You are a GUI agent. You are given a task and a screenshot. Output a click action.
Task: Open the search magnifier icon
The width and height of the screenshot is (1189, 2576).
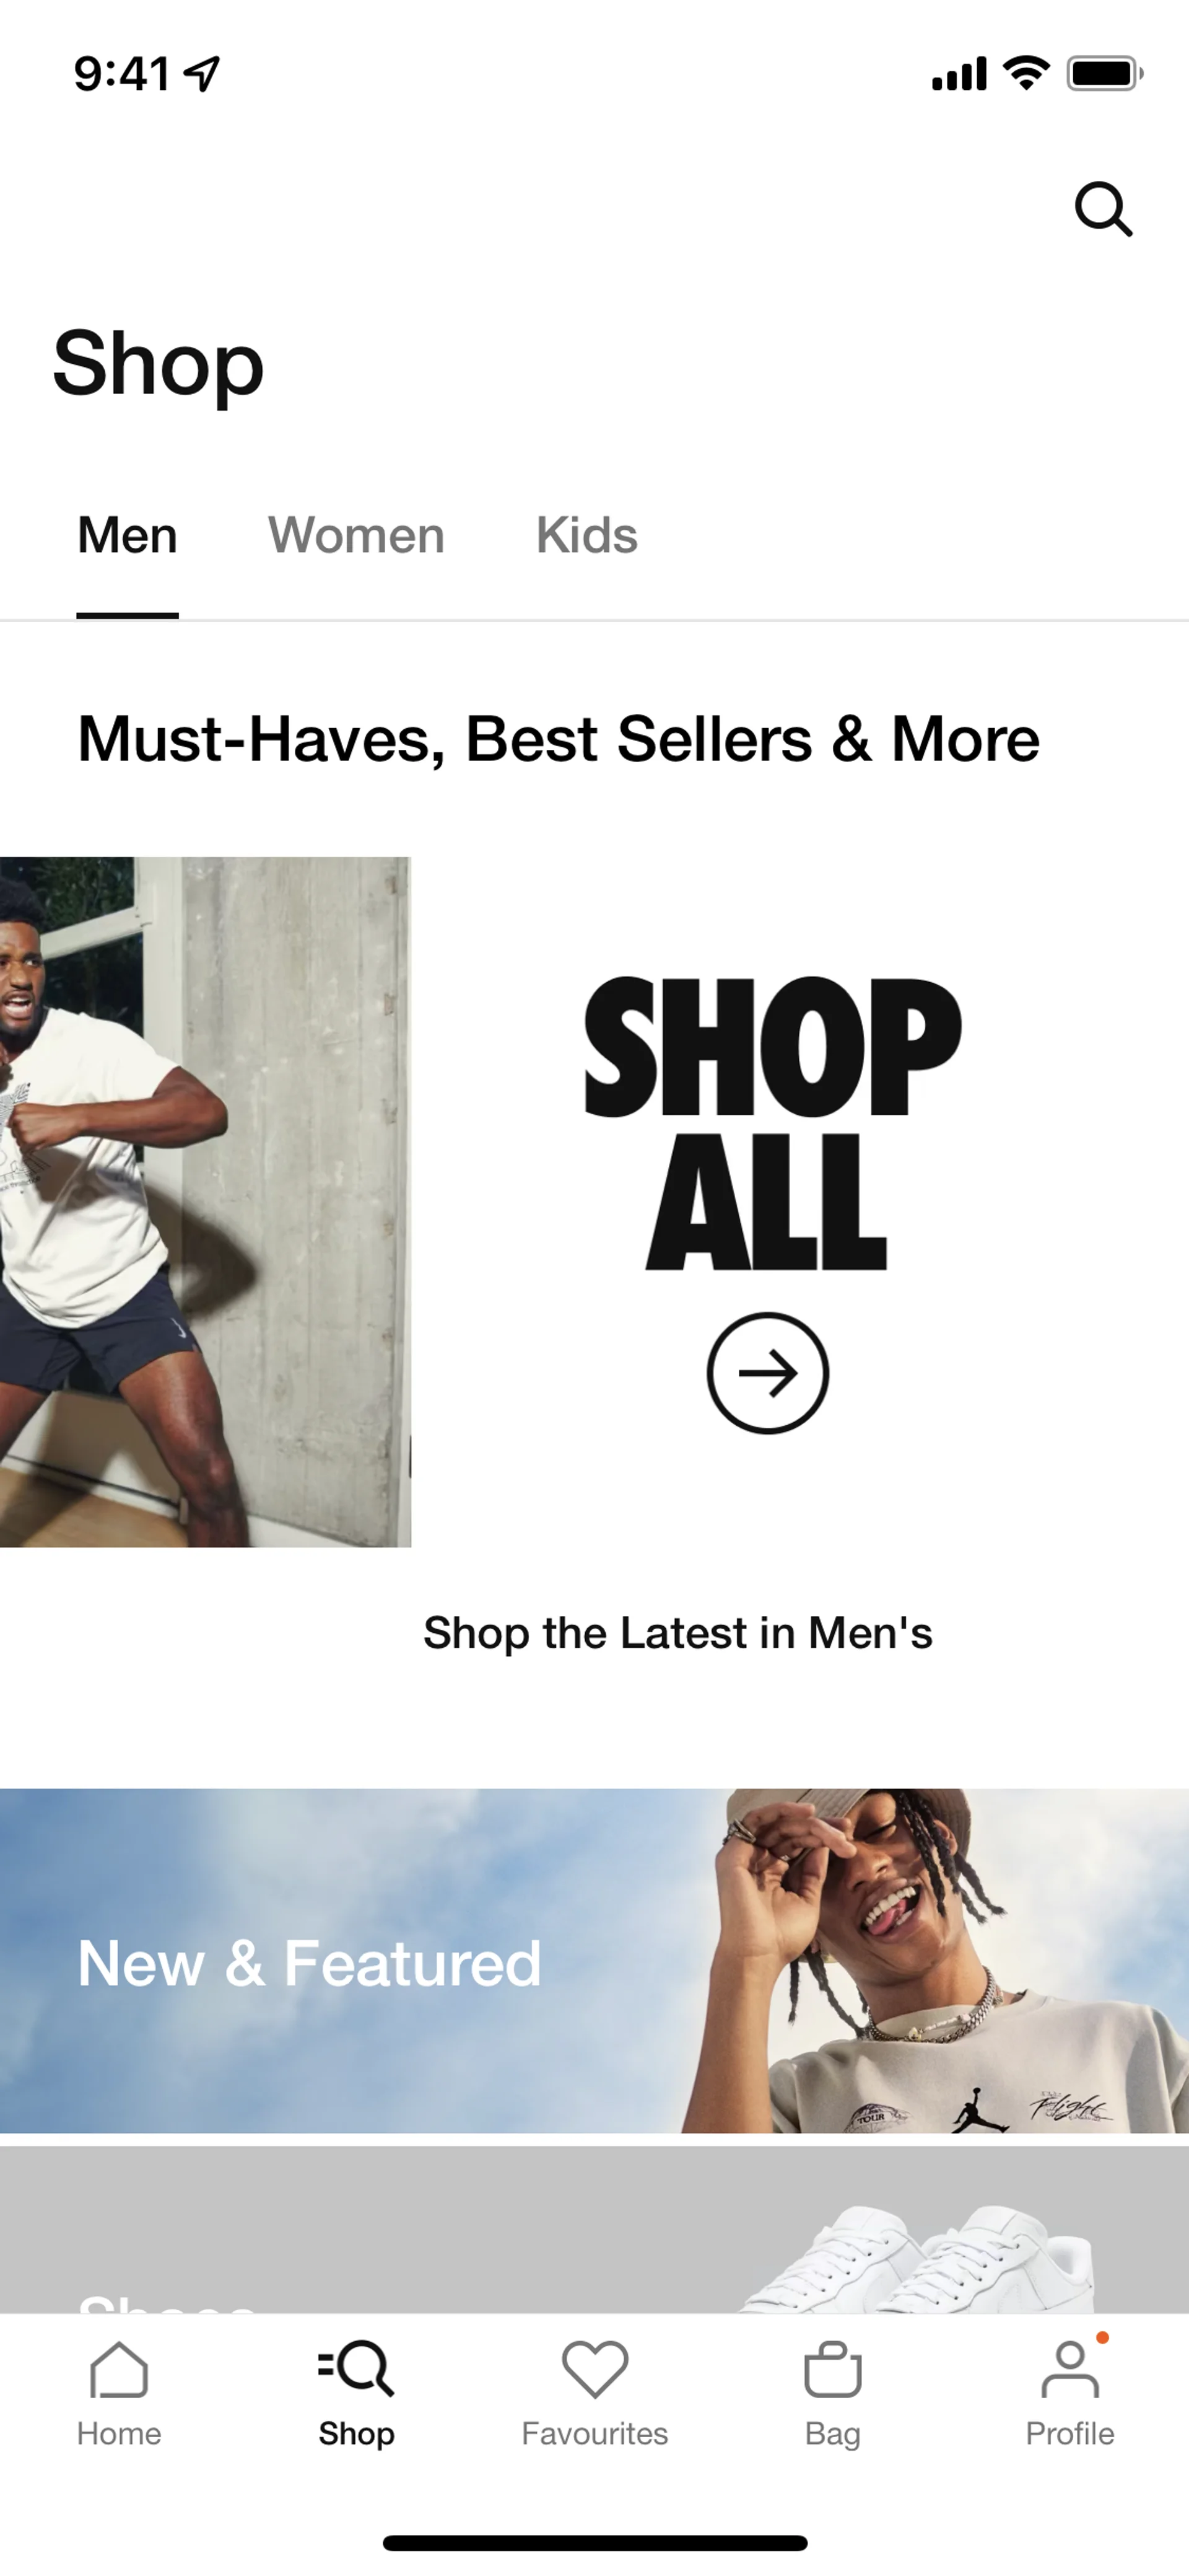pyautogui.click(x=1103, y=209)
